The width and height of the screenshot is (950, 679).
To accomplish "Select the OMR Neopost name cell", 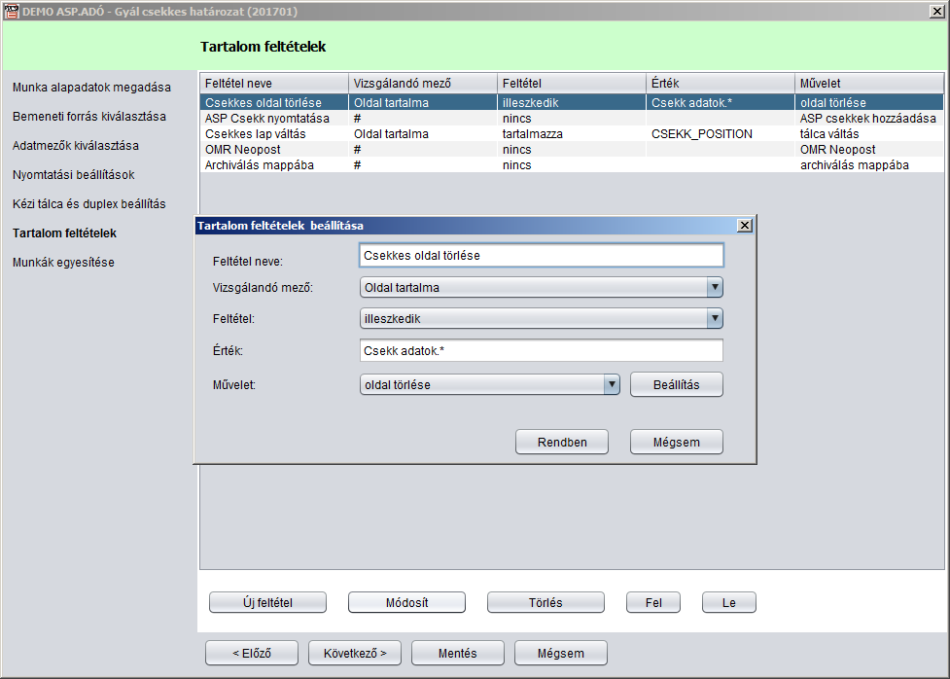I will 274,149.
